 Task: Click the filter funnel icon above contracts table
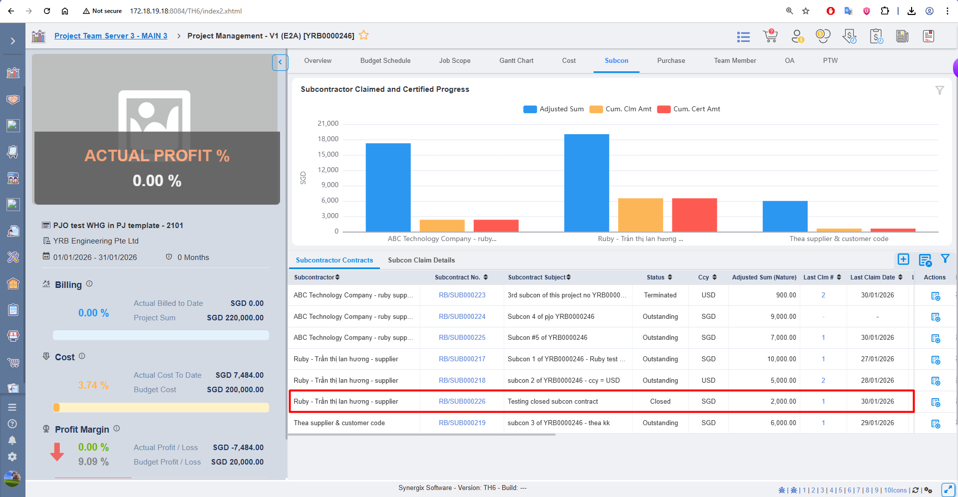[x=945, y=258]
